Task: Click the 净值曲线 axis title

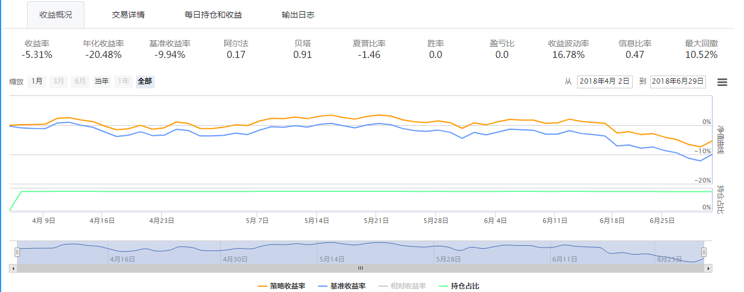Action: point(721,139)
